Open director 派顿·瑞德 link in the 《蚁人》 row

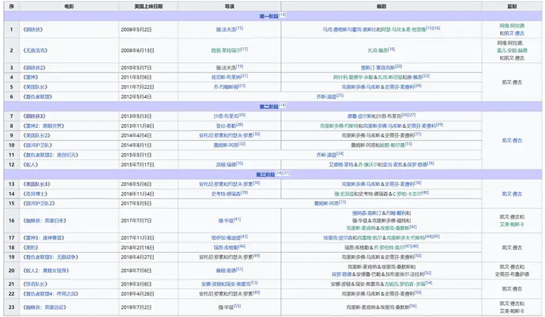(226, 165)
